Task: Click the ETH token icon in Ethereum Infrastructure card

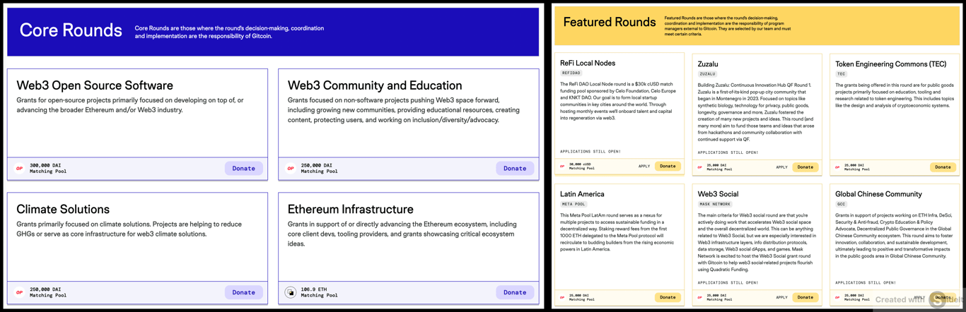Action: tap(291, 292)
